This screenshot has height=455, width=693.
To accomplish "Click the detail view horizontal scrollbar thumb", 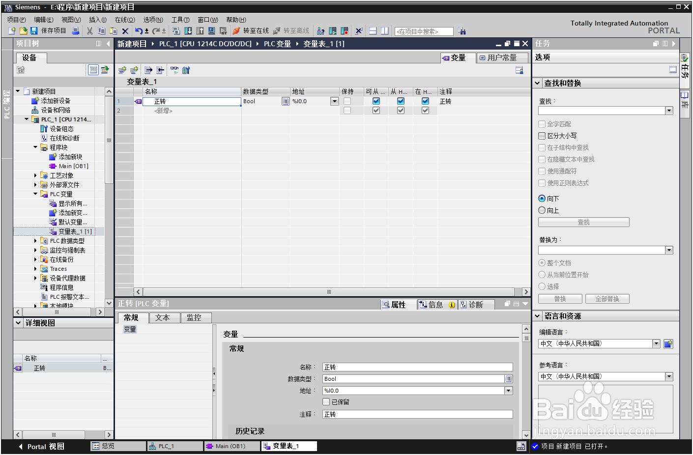I will click(x=54, y=435).
